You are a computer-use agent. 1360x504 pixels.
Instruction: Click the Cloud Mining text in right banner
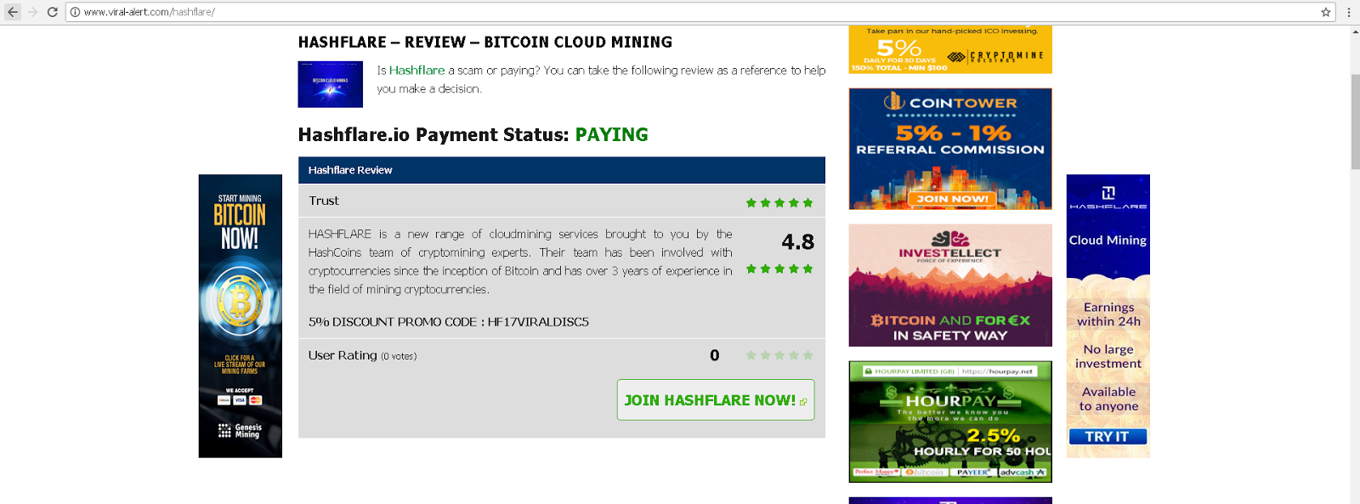[1108, 241]
